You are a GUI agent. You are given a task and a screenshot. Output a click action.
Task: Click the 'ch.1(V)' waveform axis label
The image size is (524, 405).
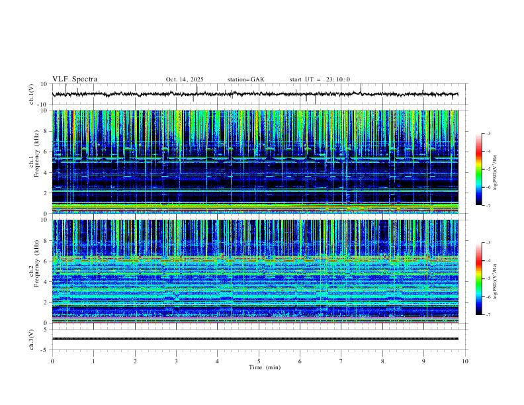coord(32,94)
